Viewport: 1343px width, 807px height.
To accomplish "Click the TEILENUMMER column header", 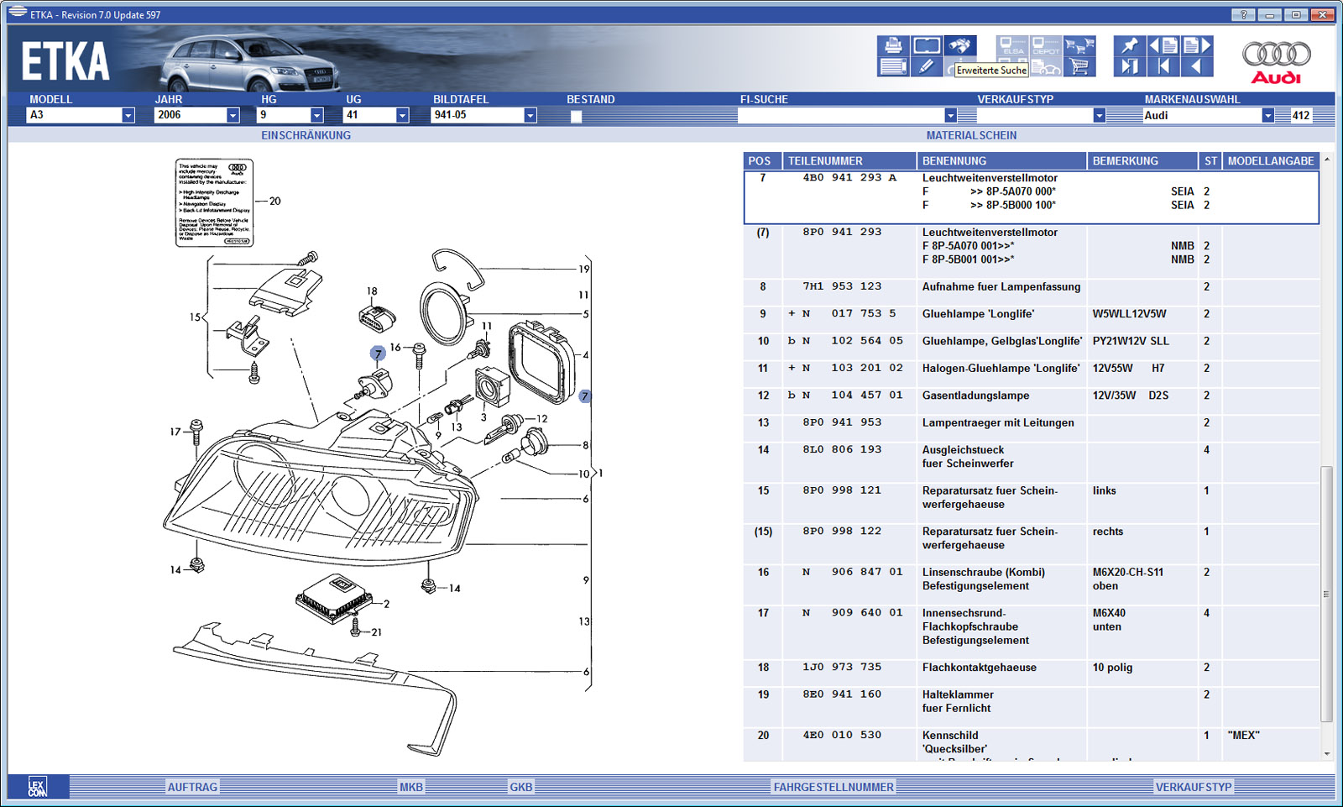I will (x=849, y=160).
